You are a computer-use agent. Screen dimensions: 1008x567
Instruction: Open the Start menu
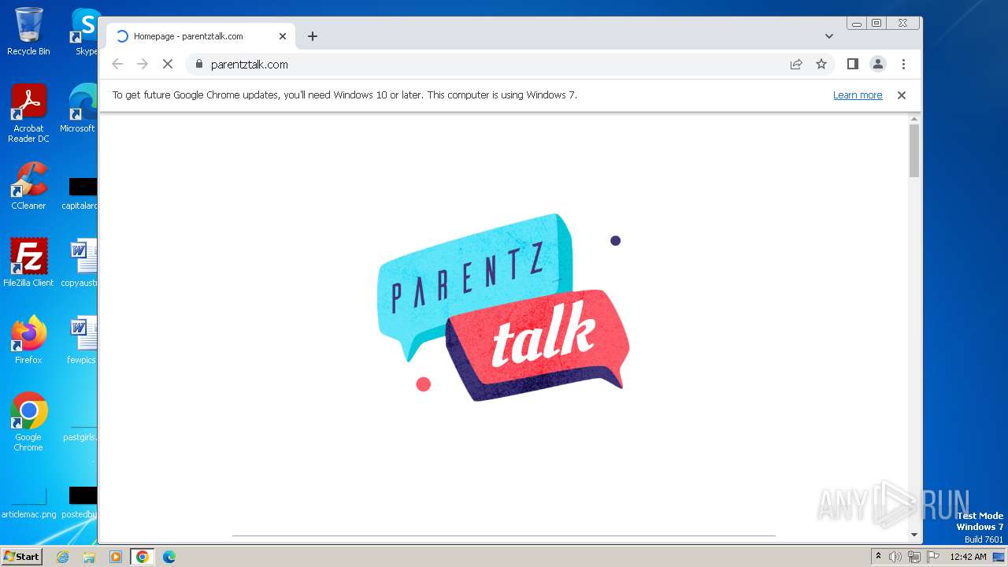(22, 556)
